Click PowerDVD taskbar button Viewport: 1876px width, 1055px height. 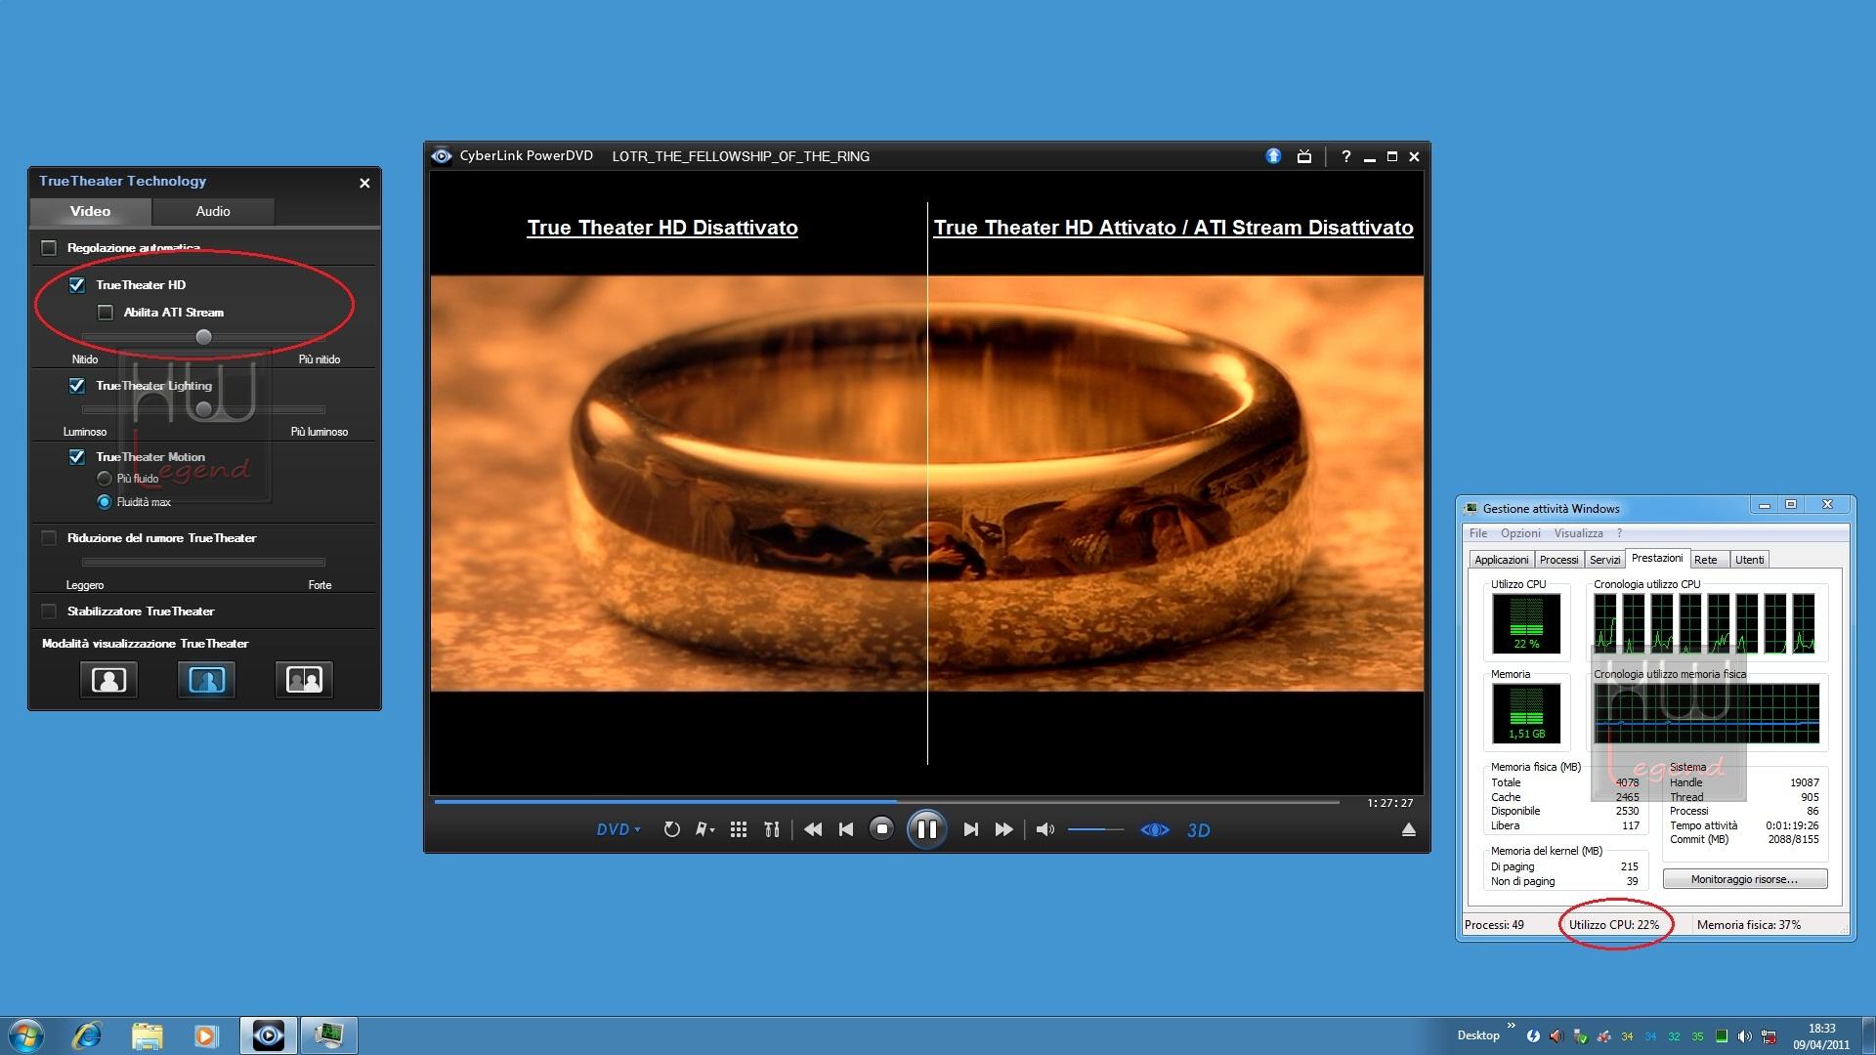[x=268, y=1035]
